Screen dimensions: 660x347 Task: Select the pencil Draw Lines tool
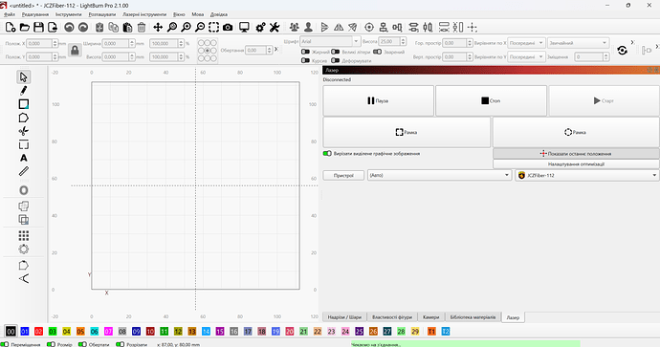click(x=24, y=91)
